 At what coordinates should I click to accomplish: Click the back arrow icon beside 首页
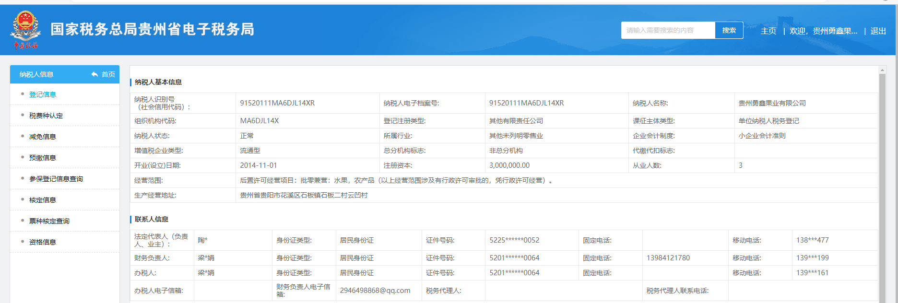tap(95, 74)
